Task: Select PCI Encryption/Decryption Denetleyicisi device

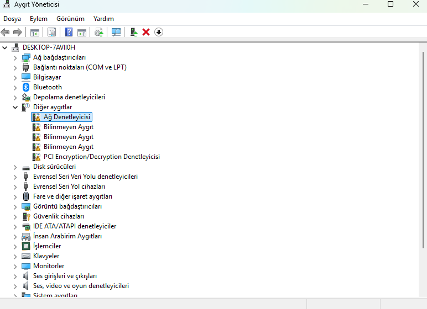Action: [x=102, y=157]
